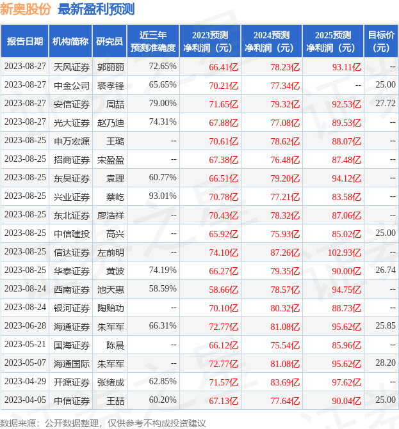Click the 25.85 target price

pos(386,326)
